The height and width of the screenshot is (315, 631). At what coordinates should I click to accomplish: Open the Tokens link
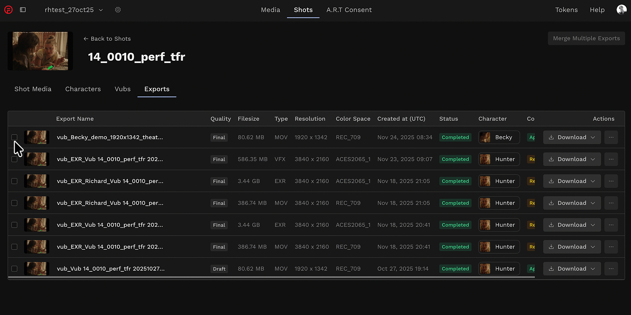coord(566,10)
